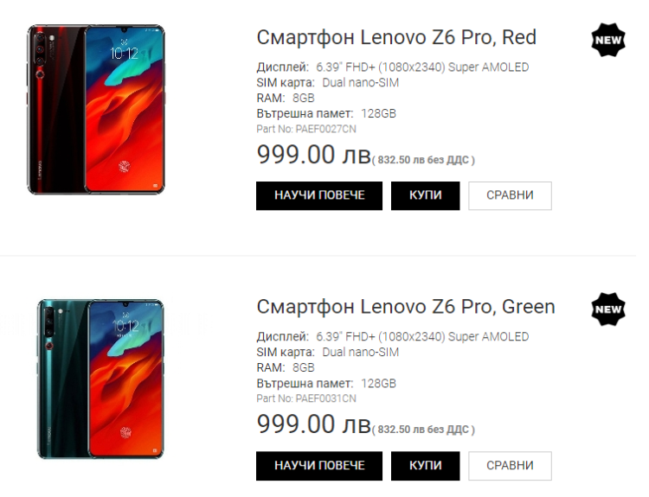
Task: Open the 'Смартфон Lenovo Z6 Pro, Red' title link
Action: 396,38
